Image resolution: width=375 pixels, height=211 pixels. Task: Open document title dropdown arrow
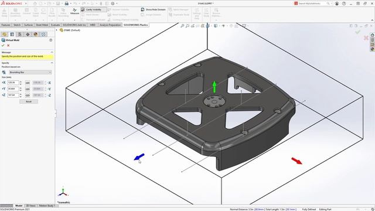[213, 4]
